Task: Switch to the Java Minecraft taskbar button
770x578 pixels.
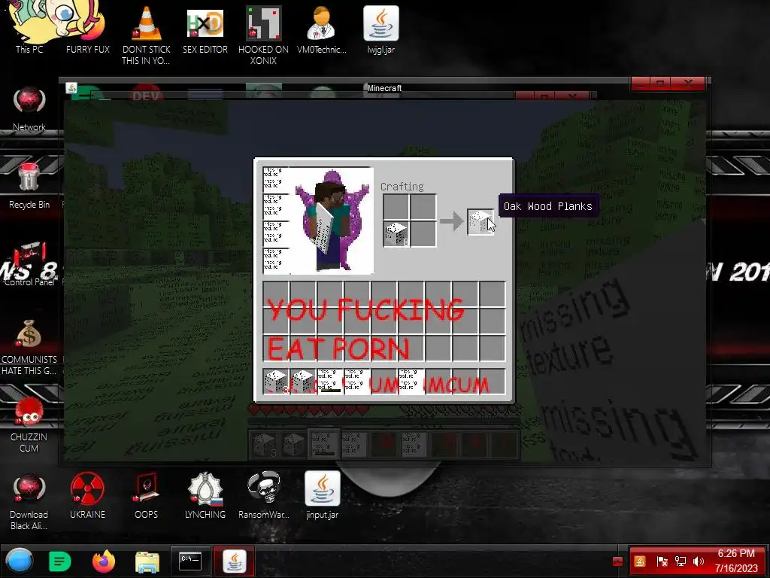Action: pos(235,561)
